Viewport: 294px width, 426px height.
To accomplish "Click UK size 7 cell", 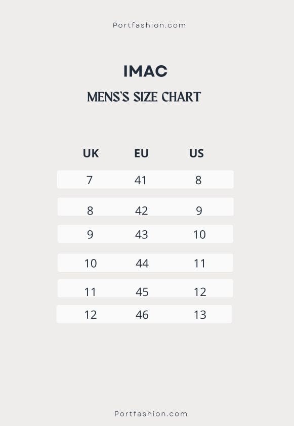I will coord(90,180).
